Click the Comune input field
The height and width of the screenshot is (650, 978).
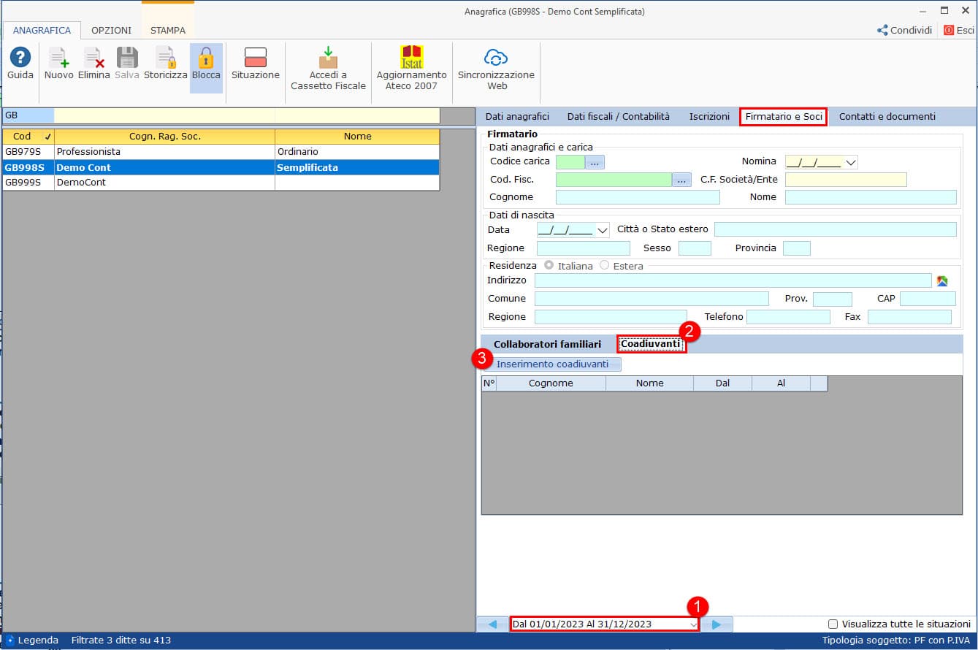click(652, 299)
